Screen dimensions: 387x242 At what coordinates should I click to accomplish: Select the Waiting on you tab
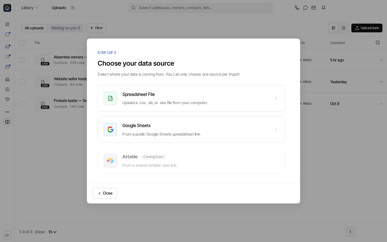tap(66, 28)
